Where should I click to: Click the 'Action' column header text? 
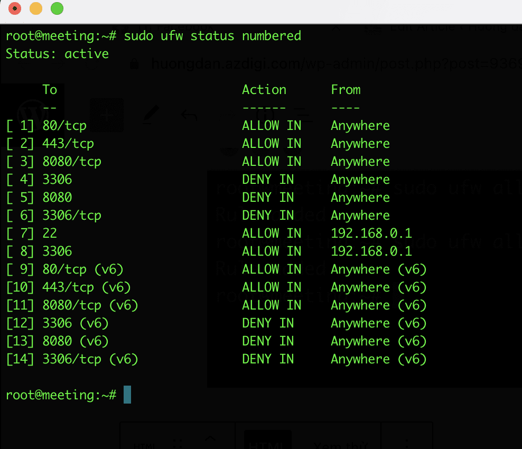[264, 90]
